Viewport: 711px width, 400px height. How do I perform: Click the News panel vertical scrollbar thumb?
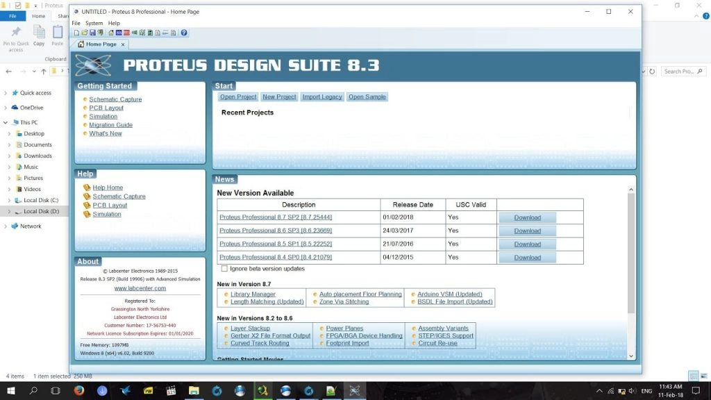pyautogui.click(x=630, y=253)
